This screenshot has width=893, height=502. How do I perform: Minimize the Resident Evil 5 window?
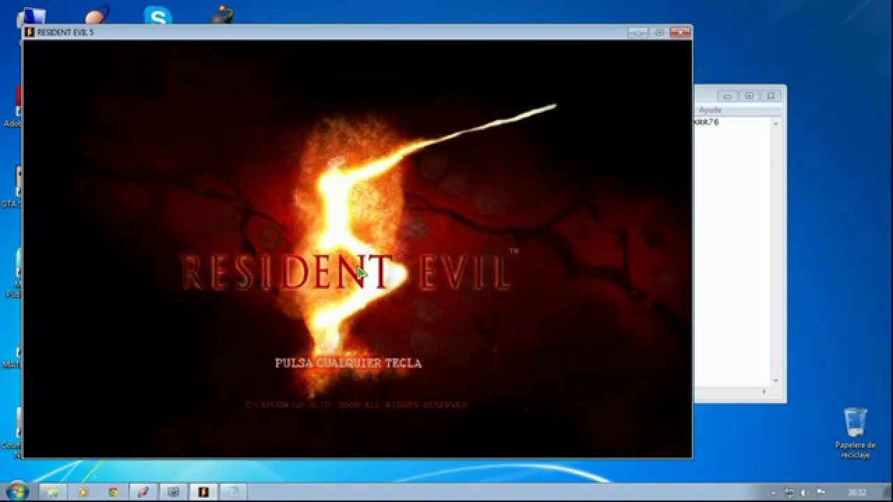(x=638, y=32)
